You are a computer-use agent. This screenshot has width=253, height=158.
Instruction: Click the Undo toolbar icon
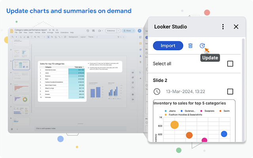click(21, 37)
